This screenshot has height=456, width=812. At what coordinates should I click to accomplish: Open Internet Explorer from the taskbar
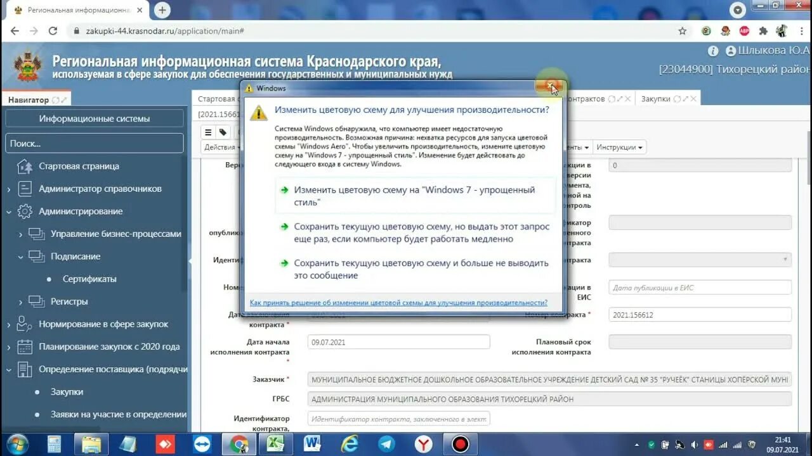coord(350,444)
